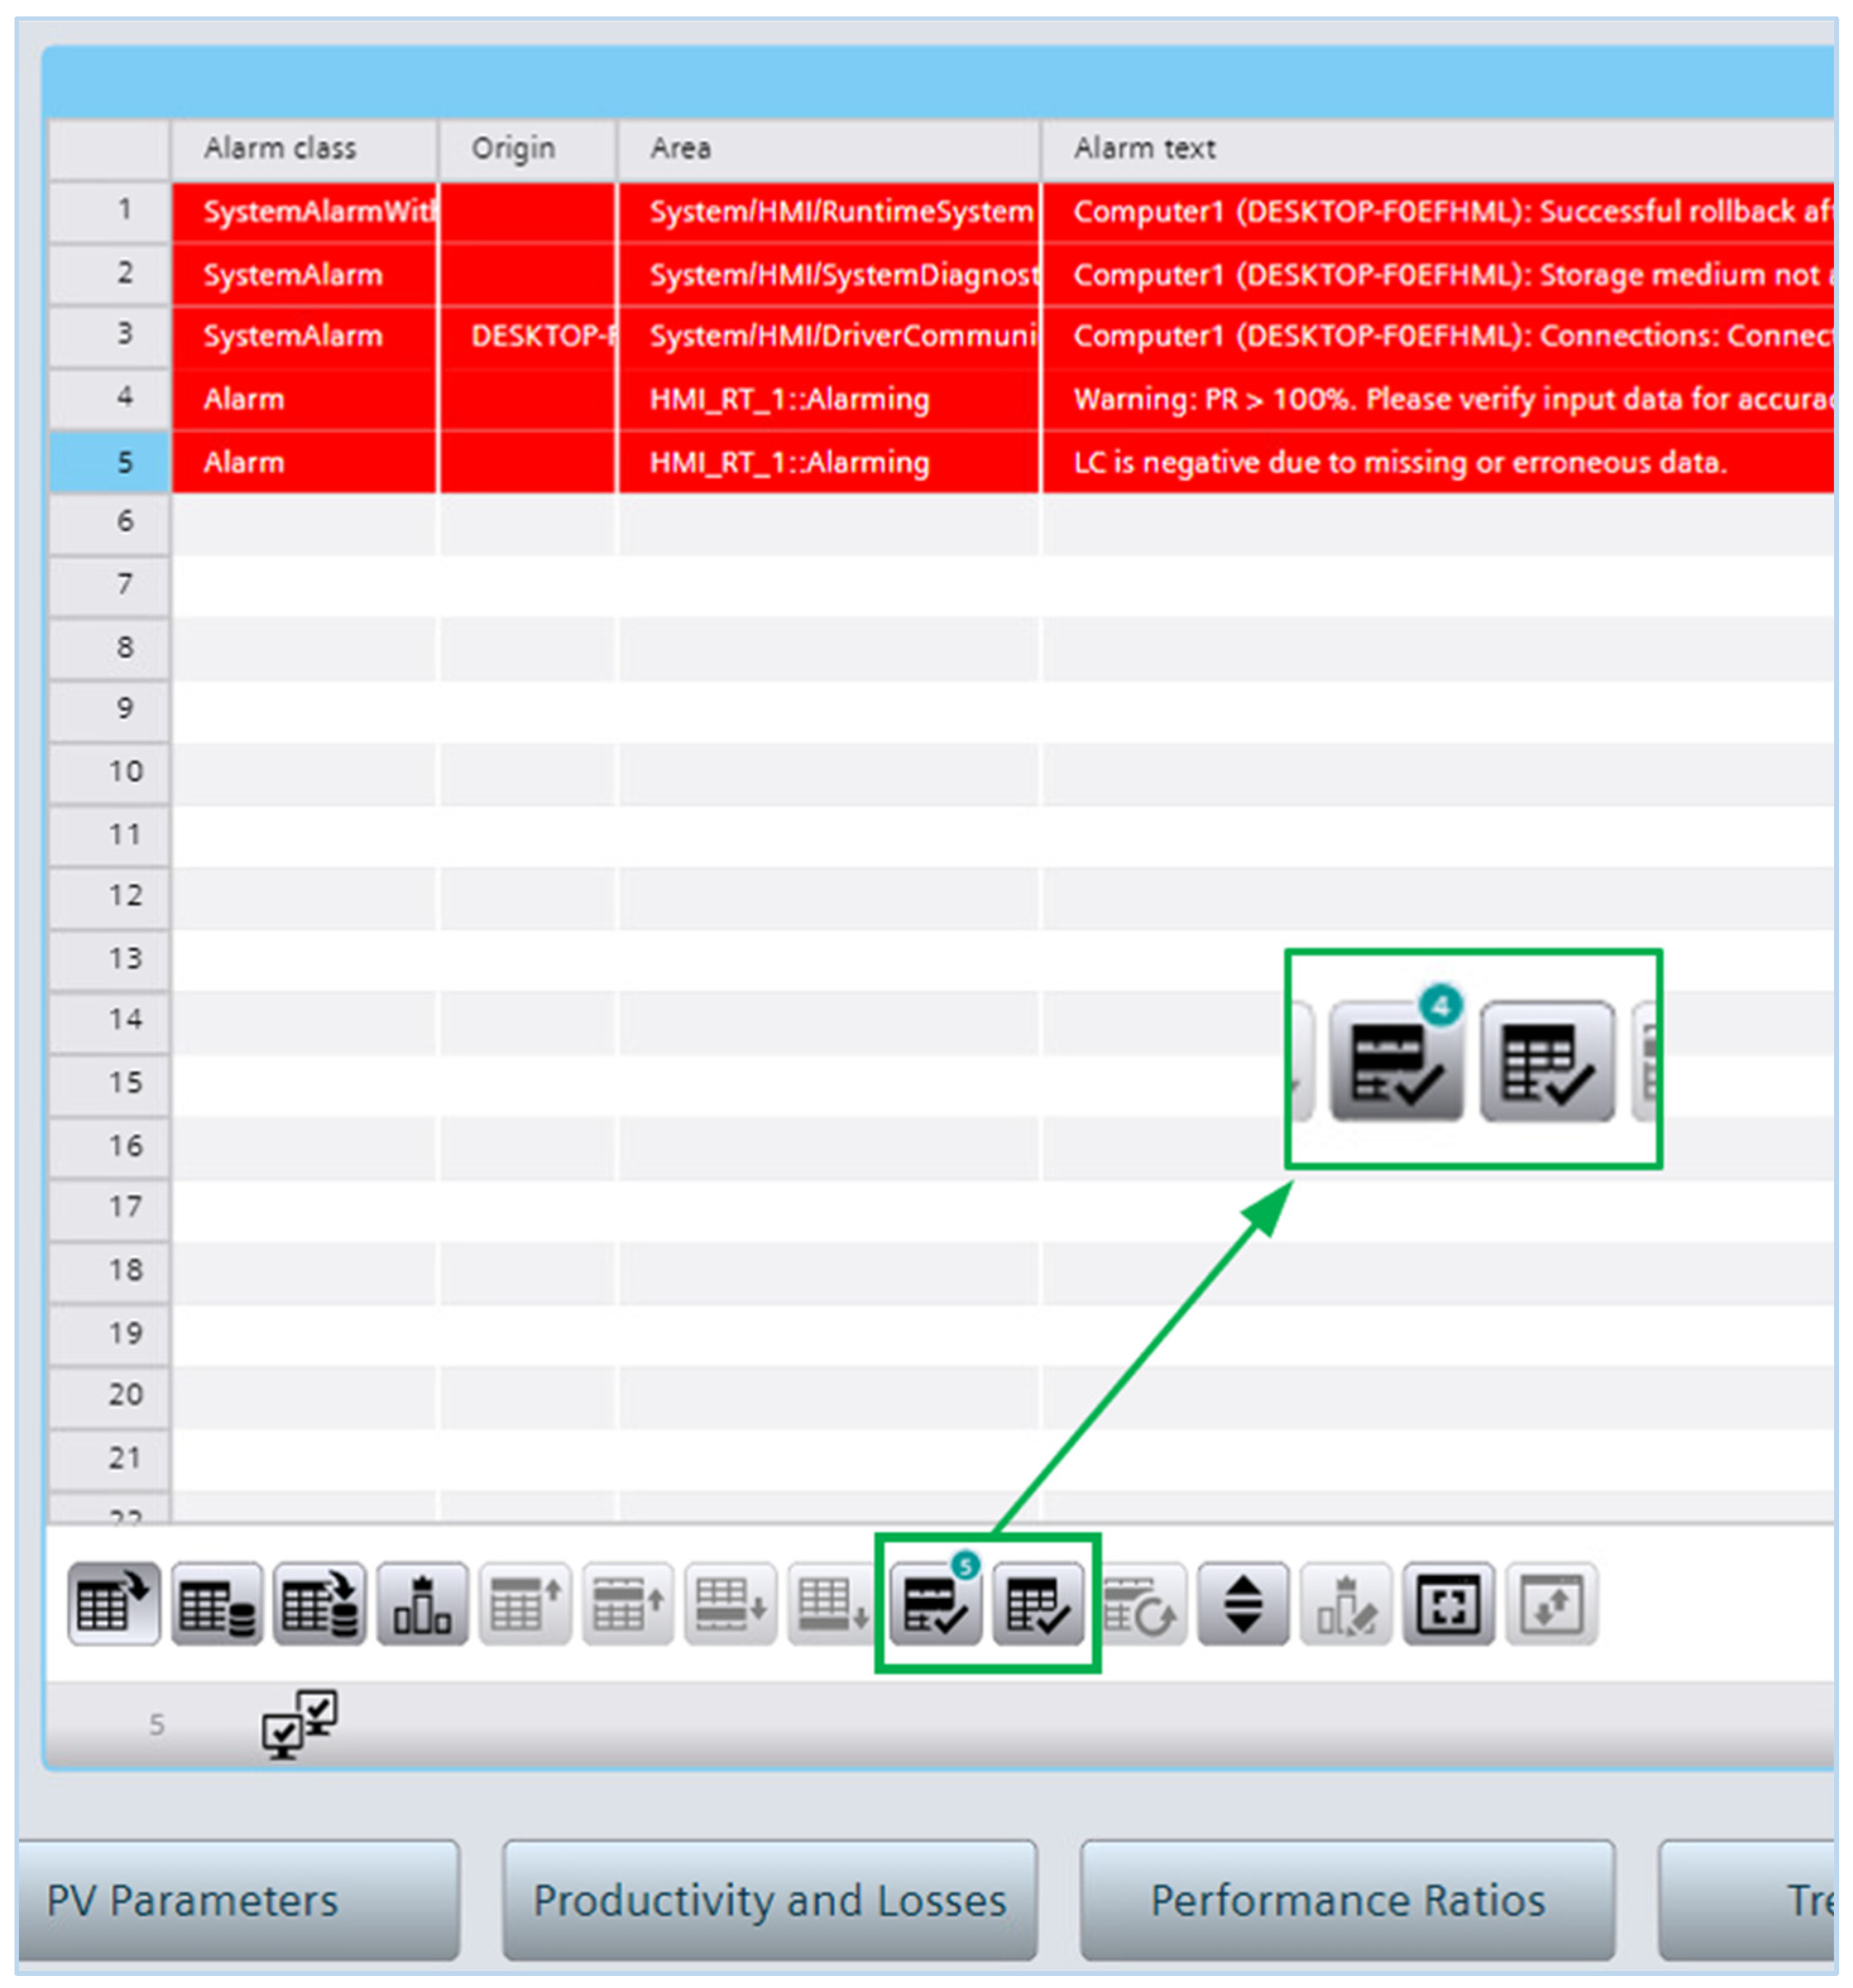Click the single acknowledgment button with badge
1853x1988 pixels.
click(935, 1604)
